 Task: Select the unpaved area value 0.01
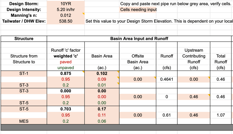pyautogui.click(x=102, y=85)
